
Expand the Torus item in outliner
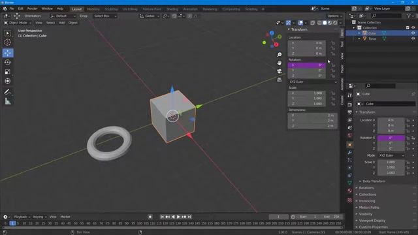click(359, 39)
